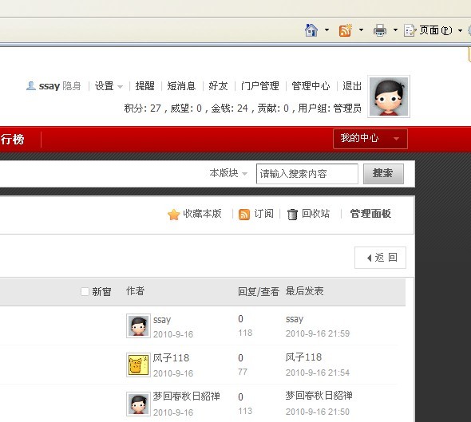Click the browser Home icon
The width and height of the screenshot is (471, 422).
point(311,30)
